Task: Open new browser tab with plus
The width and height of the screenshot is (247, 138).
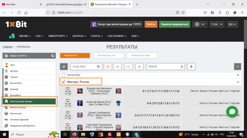Action: point(137,4)
